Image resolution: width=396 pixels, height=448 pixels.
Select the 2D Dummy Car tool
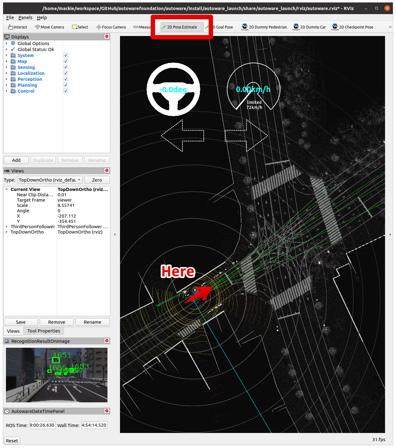[x=309, y=27]
